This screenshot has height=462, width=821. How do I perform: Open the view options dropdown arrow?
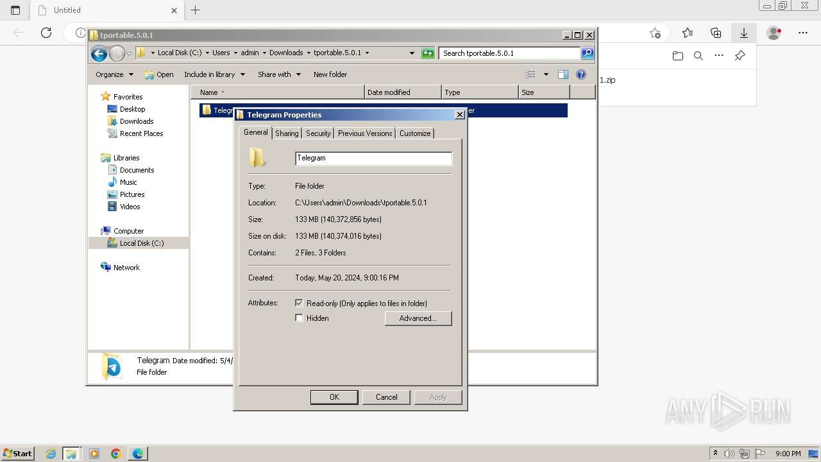(x=546, y=74)
